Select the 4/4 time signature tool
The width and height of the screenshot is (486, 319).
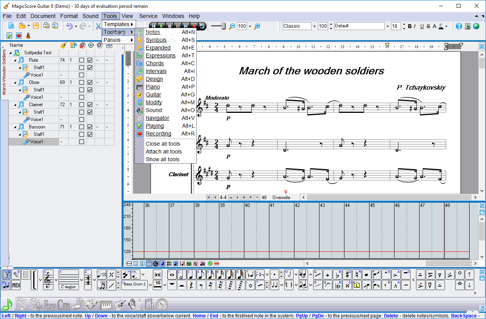tap(88, 280)
